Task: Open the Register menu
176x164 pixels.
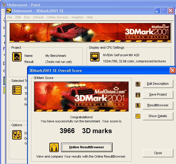Action: [77, 17]
